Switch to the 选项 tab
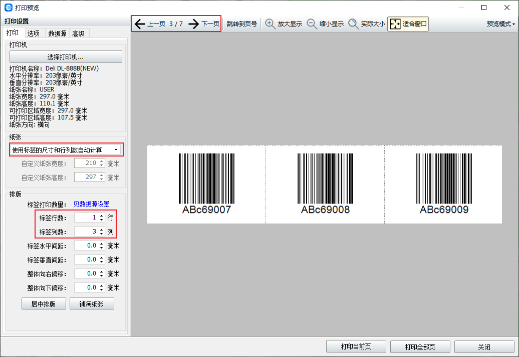The image size is (519, 357). coord(34,33)
